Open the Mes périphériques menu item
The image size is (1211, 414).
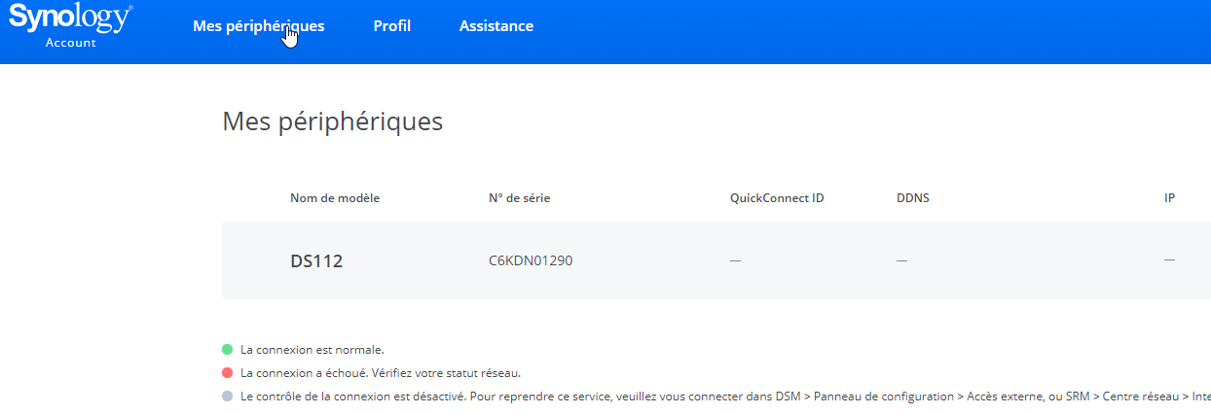coord(259,26)
